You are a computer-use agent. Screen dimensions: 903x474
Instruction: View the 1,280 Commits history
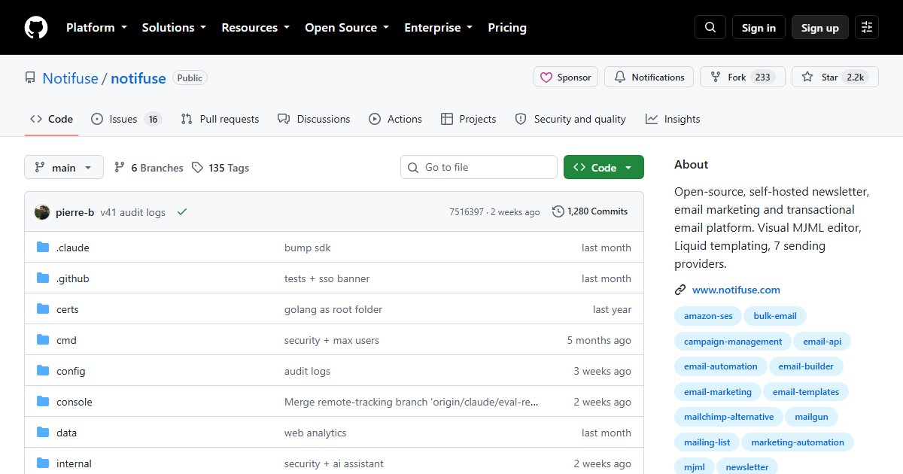tap(590, 211)
